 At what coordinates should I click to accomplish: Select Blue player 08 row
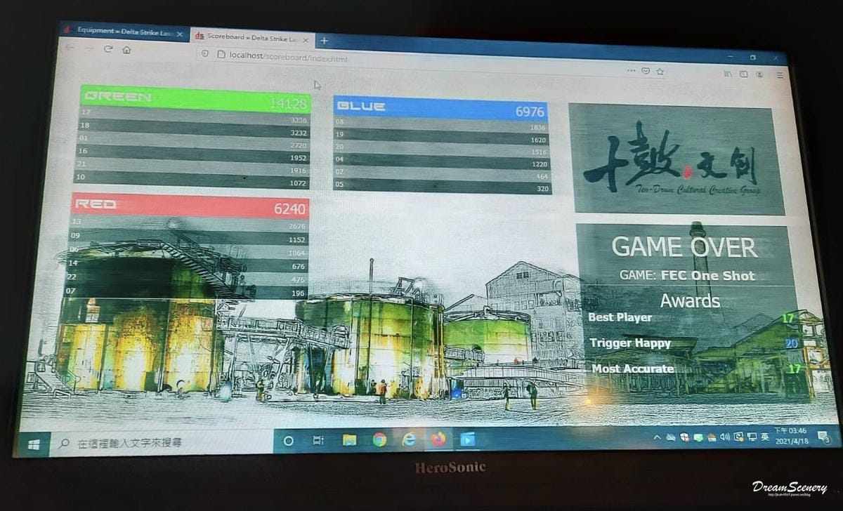440,126
